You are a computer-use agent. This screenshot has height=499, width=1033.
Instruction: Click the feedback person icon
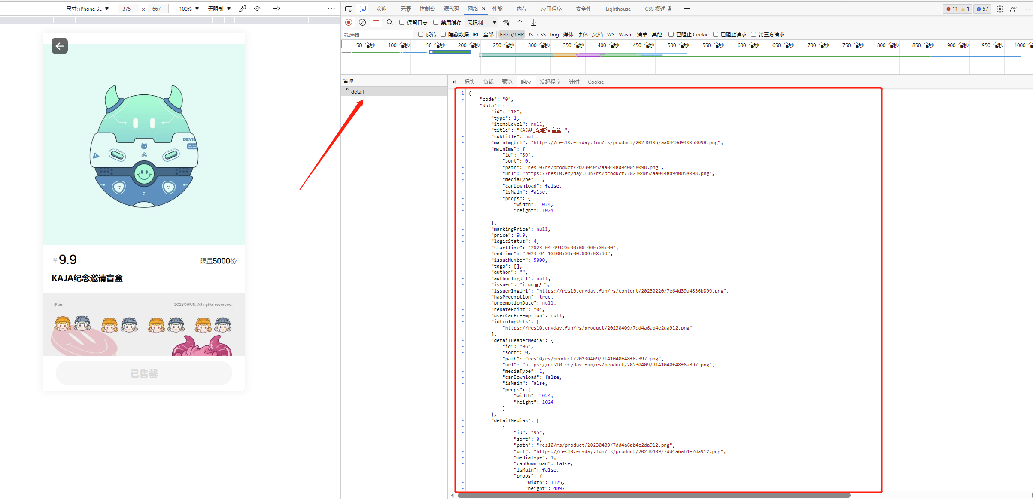pyautogui.click(x=1014, y=9)
